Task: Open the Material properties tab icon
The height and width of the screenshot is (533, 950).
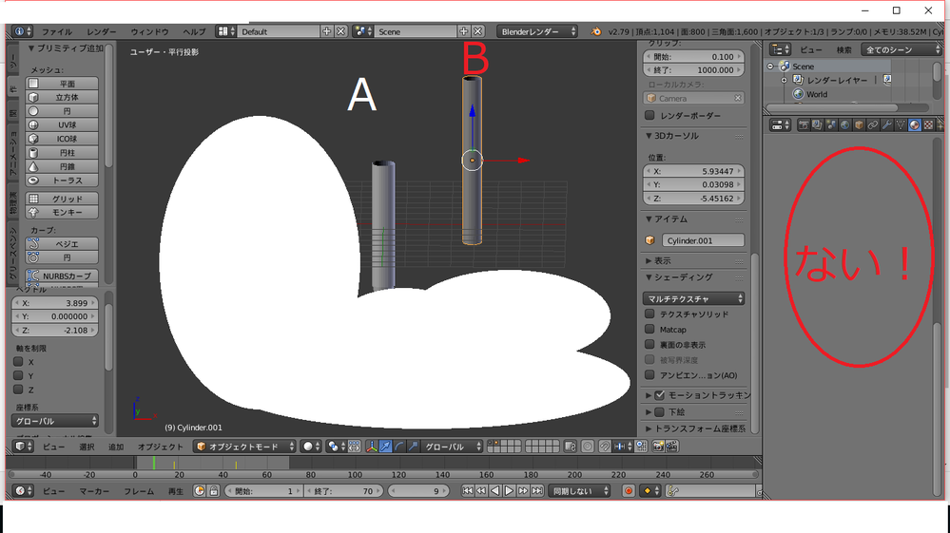Action: coord(913,124)
